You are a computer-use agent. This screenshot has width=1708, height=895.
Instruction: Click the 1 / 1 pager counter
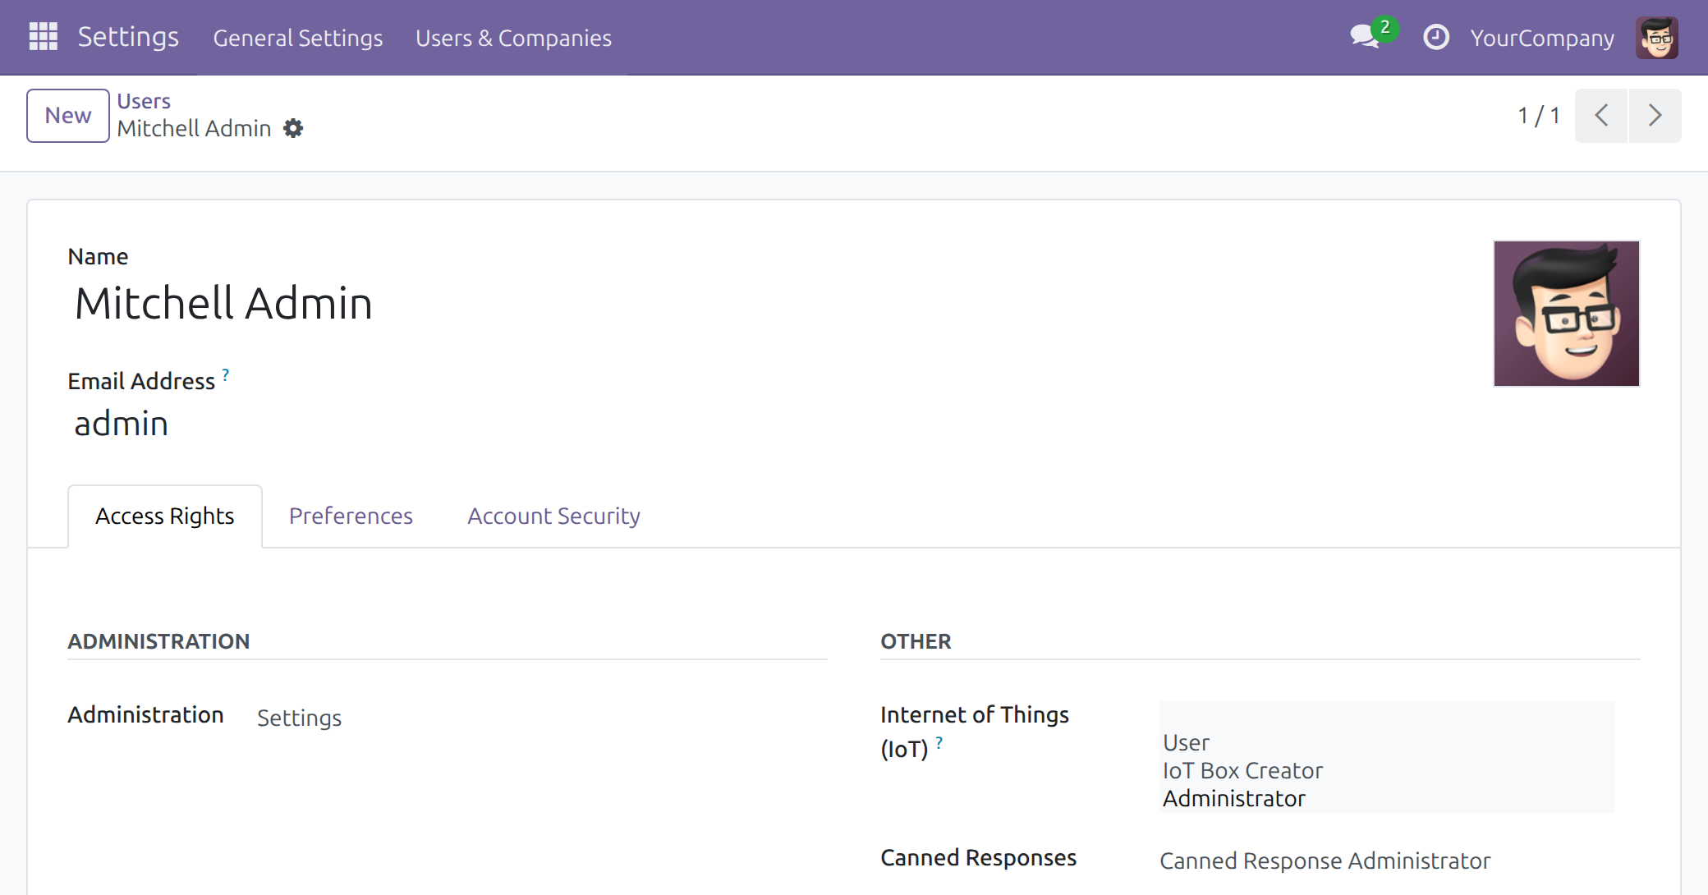point(1539,116)
